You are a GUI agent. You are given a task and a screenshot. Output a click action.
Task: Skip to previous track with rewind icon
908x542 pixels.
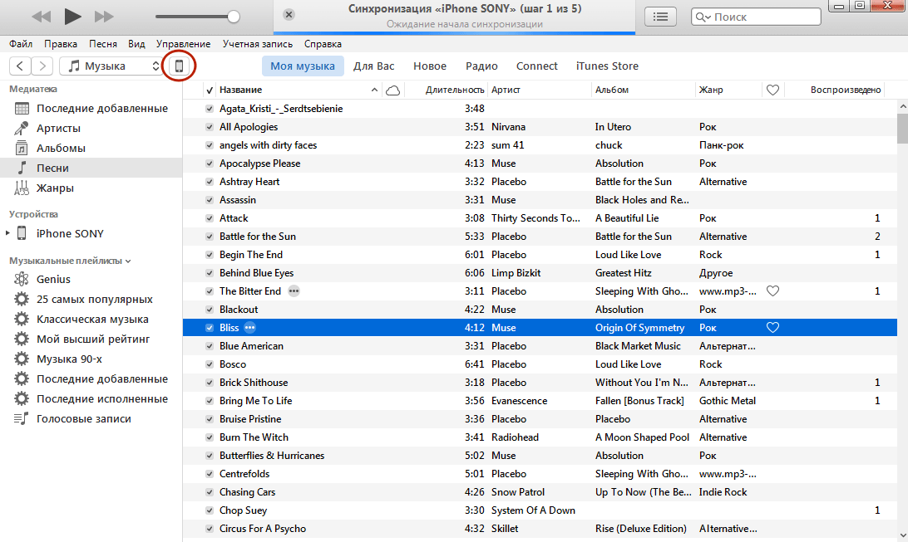41,17
